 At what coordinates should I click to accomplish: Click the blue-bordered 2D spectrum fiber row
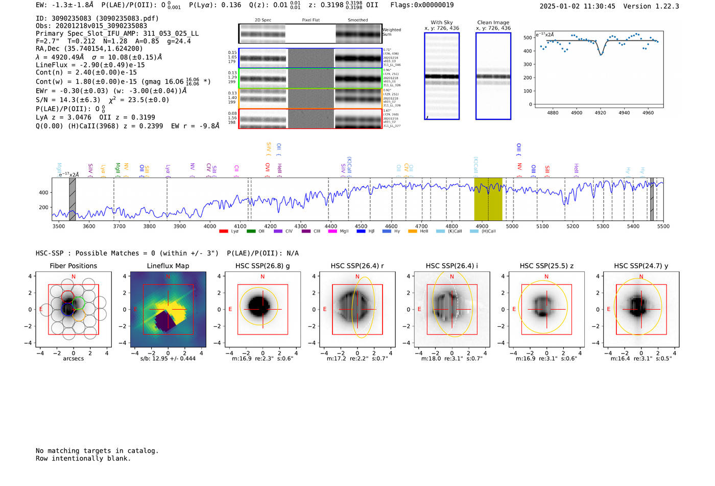coord(310,58)
